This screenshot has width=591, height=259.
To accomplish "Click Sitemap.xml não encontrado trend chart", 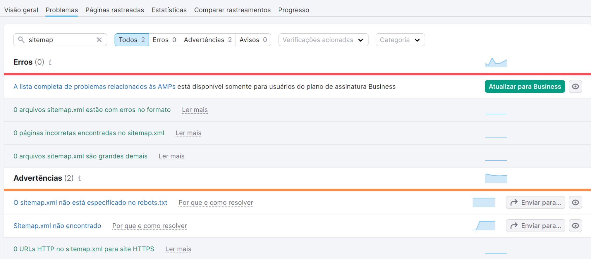I will click(484, 226).
